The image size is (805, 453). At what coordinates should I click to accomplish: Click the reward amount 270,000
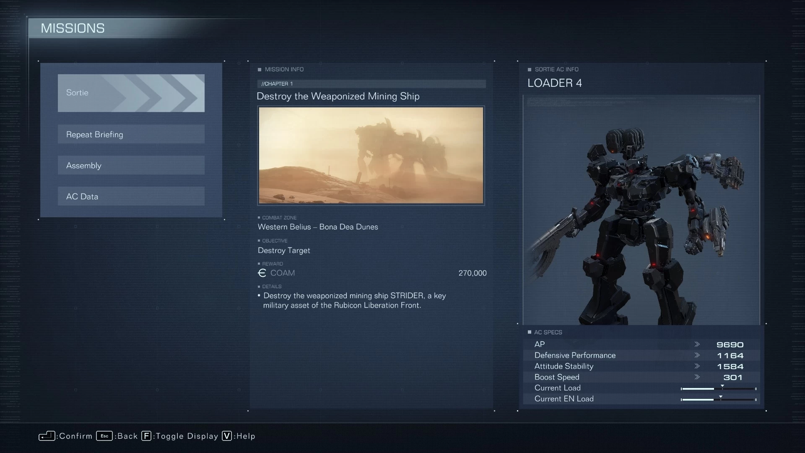coord(473,273)
